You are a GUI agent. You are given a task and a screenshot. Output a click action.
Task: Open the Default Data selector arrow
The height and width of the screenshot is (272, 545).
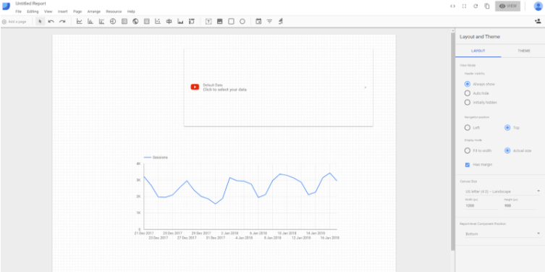click(x=366, y=88)
